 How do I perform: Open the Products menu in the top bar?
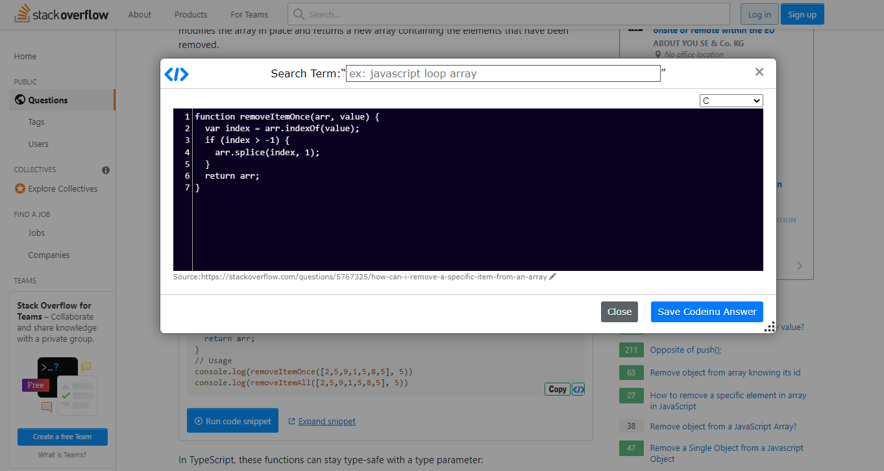coord(191,14)
